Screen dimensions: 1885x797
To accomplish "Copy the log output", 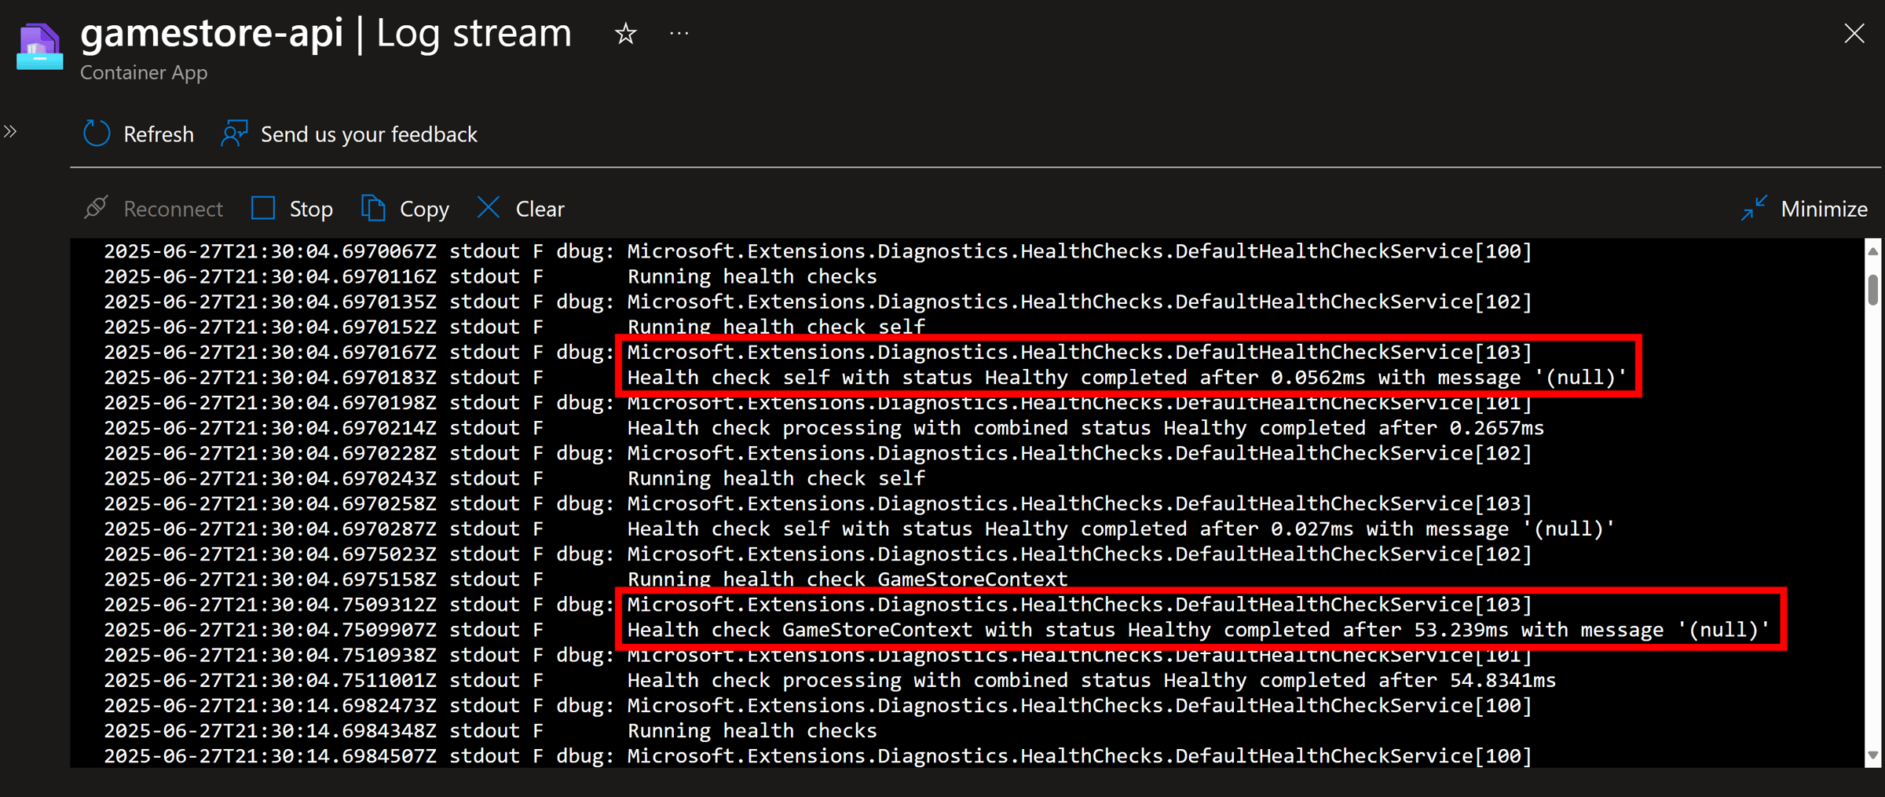I will (x=424, y=209).
